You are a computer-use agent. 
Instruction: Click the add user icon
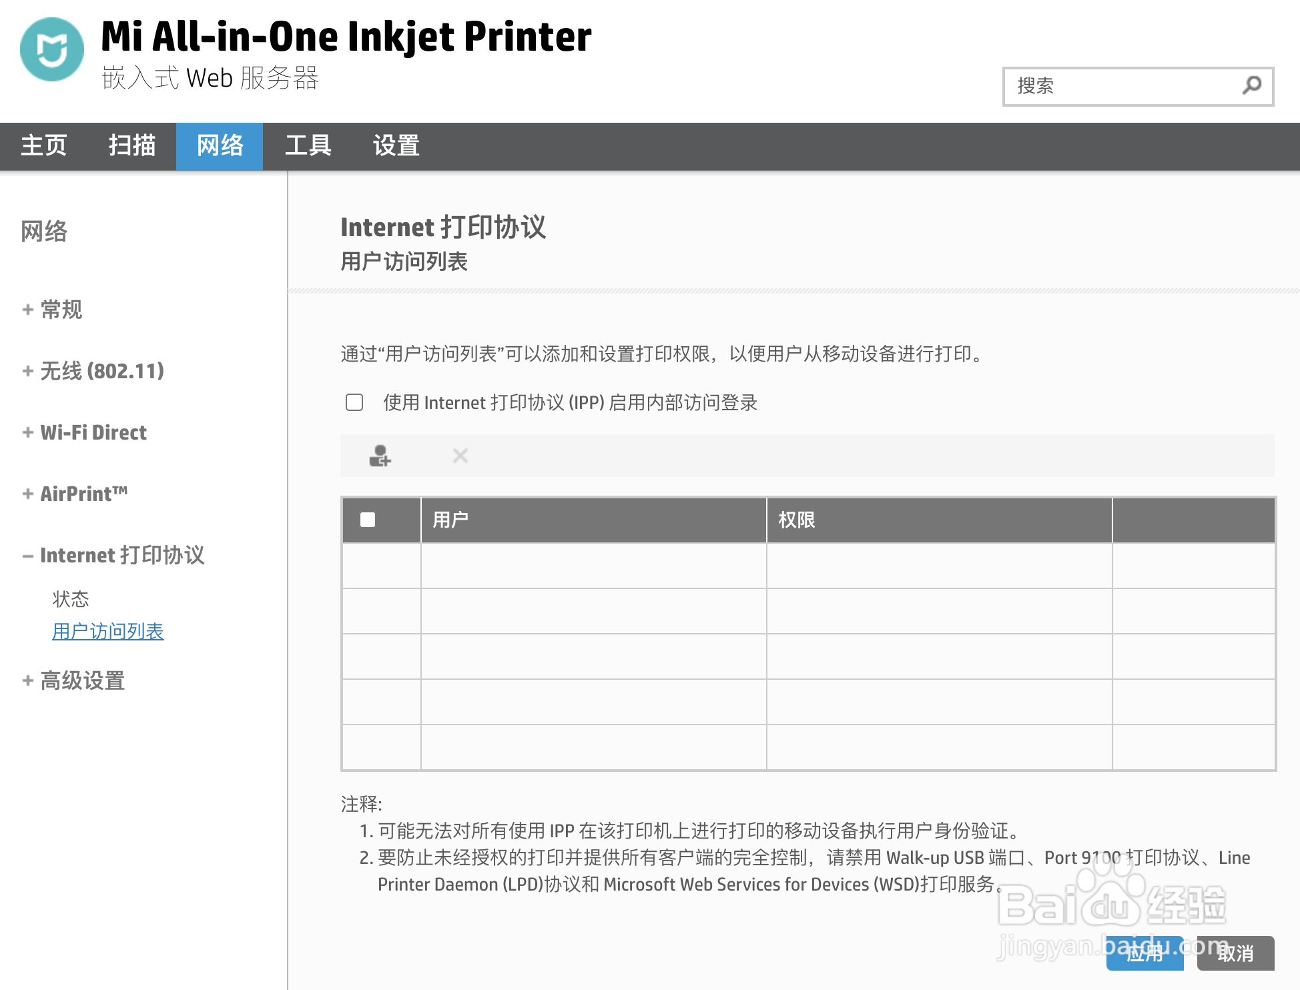pos(380,456)
